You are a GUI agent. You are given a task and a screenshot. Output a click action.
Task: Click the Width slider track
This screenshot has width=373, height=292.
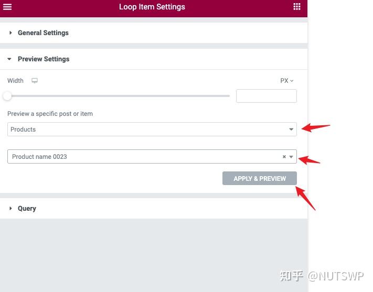click(119, 96)
